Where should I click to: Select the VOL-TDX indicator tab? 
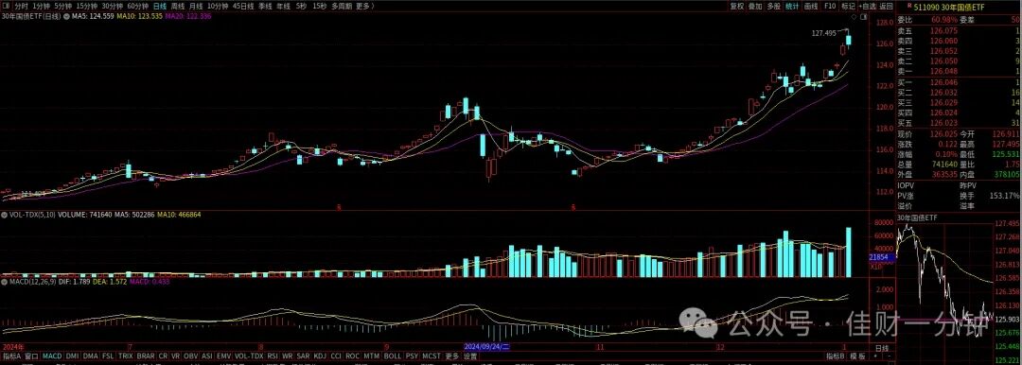249,356
